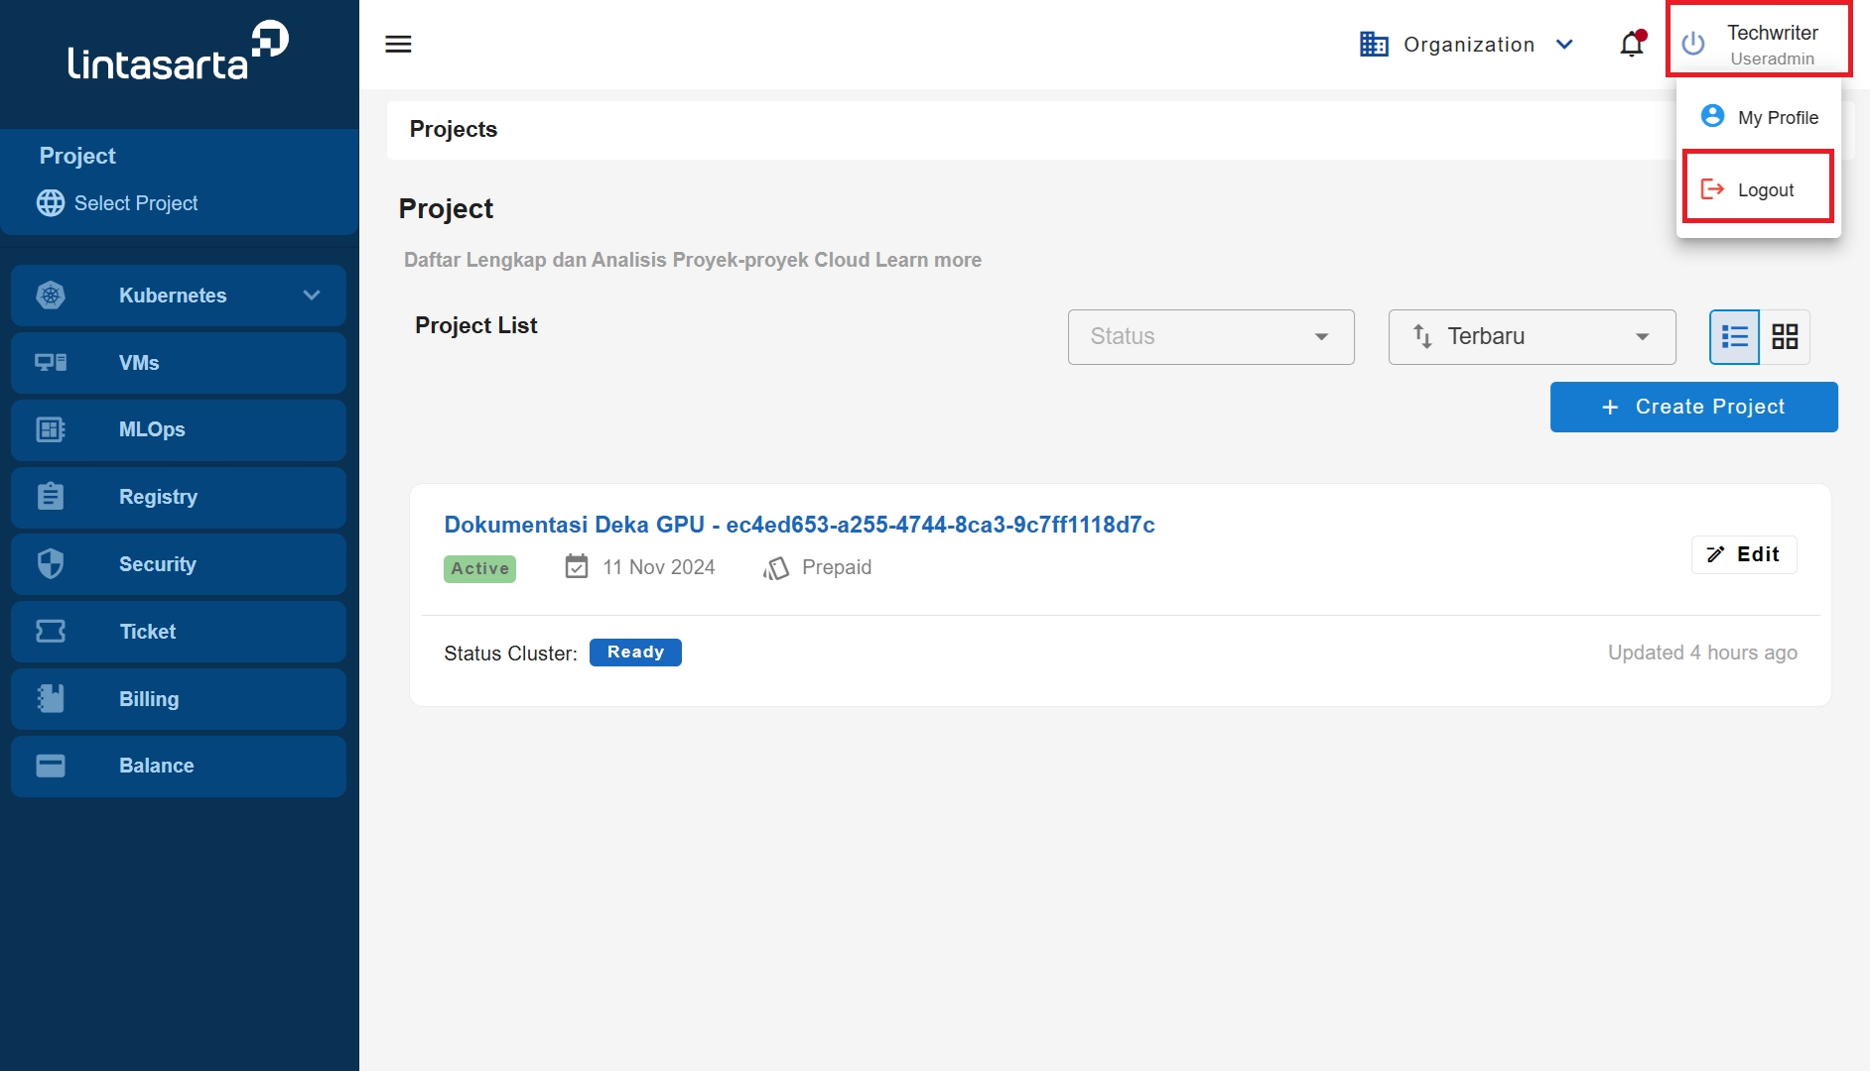Click the organization building icon

1374,44
